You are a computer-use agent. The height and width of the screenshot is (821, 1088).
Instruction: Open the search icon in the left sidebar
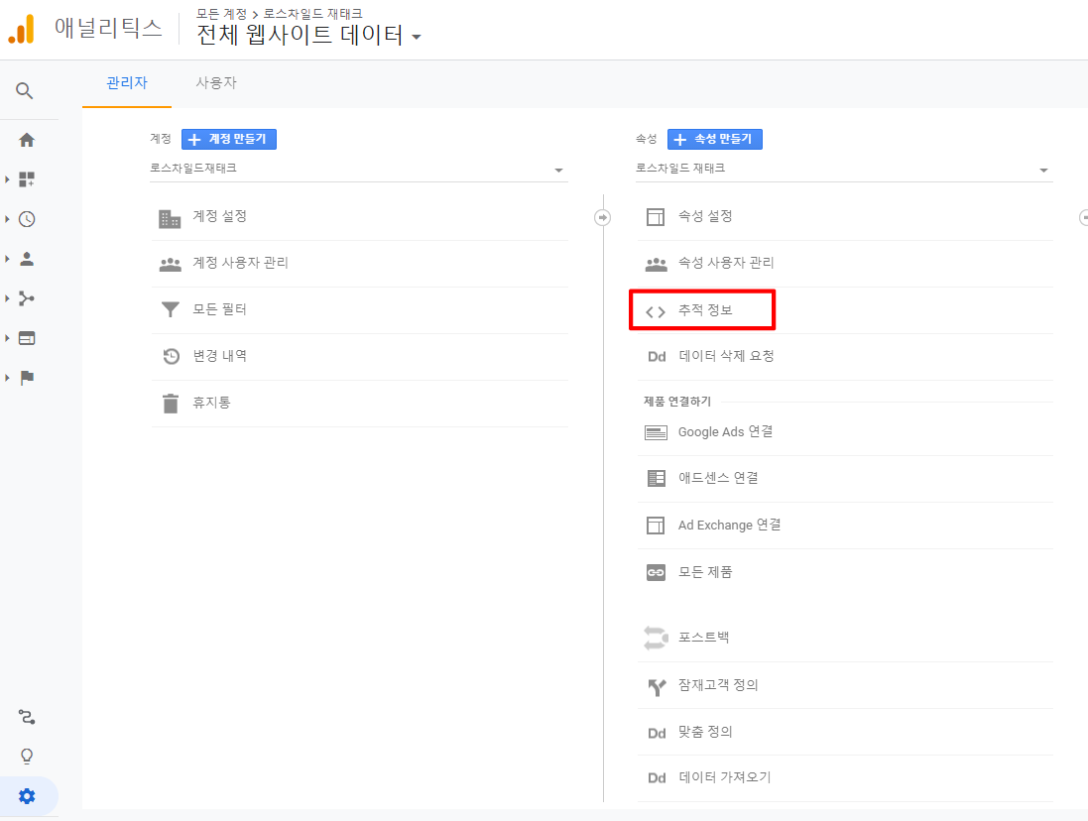point(26,90)
